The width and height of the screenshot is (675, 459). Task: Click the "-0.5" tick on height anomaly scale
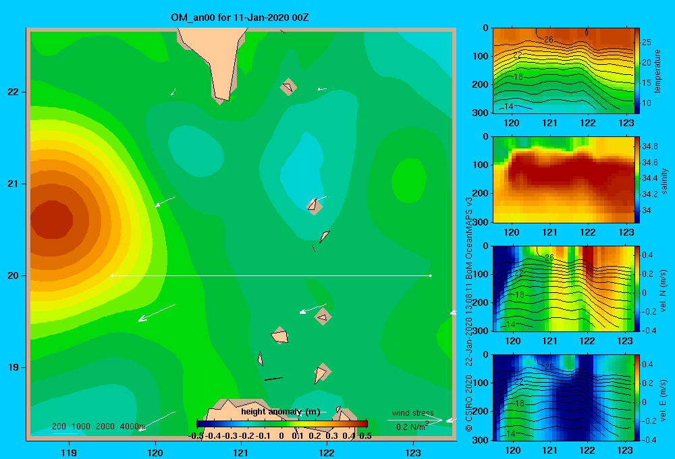click(x=196, y=436)
